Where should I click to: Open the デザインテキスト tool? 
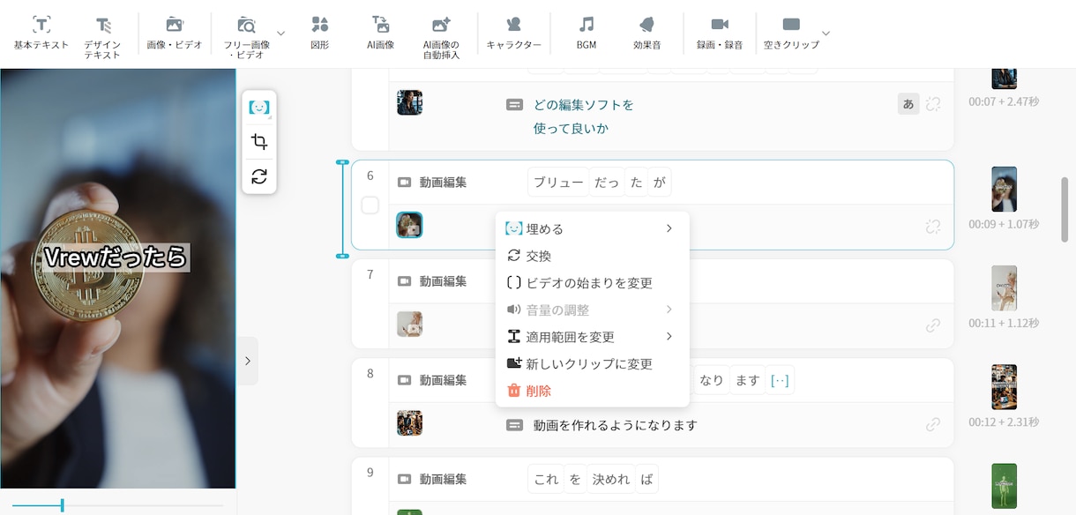click(103, 35)
